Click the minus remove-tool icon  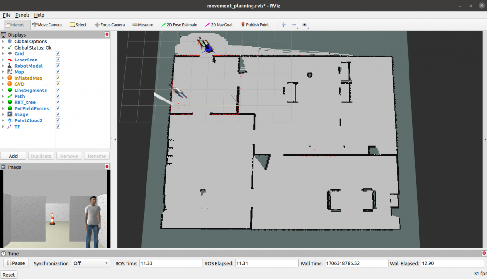294,25
